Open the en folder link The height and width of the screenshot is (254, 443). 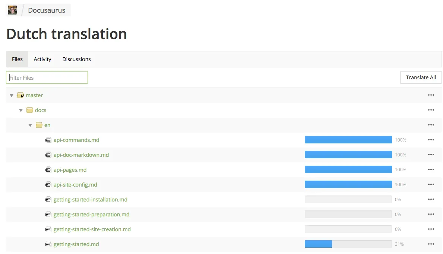pyautogui.click(x=47, y=125)
